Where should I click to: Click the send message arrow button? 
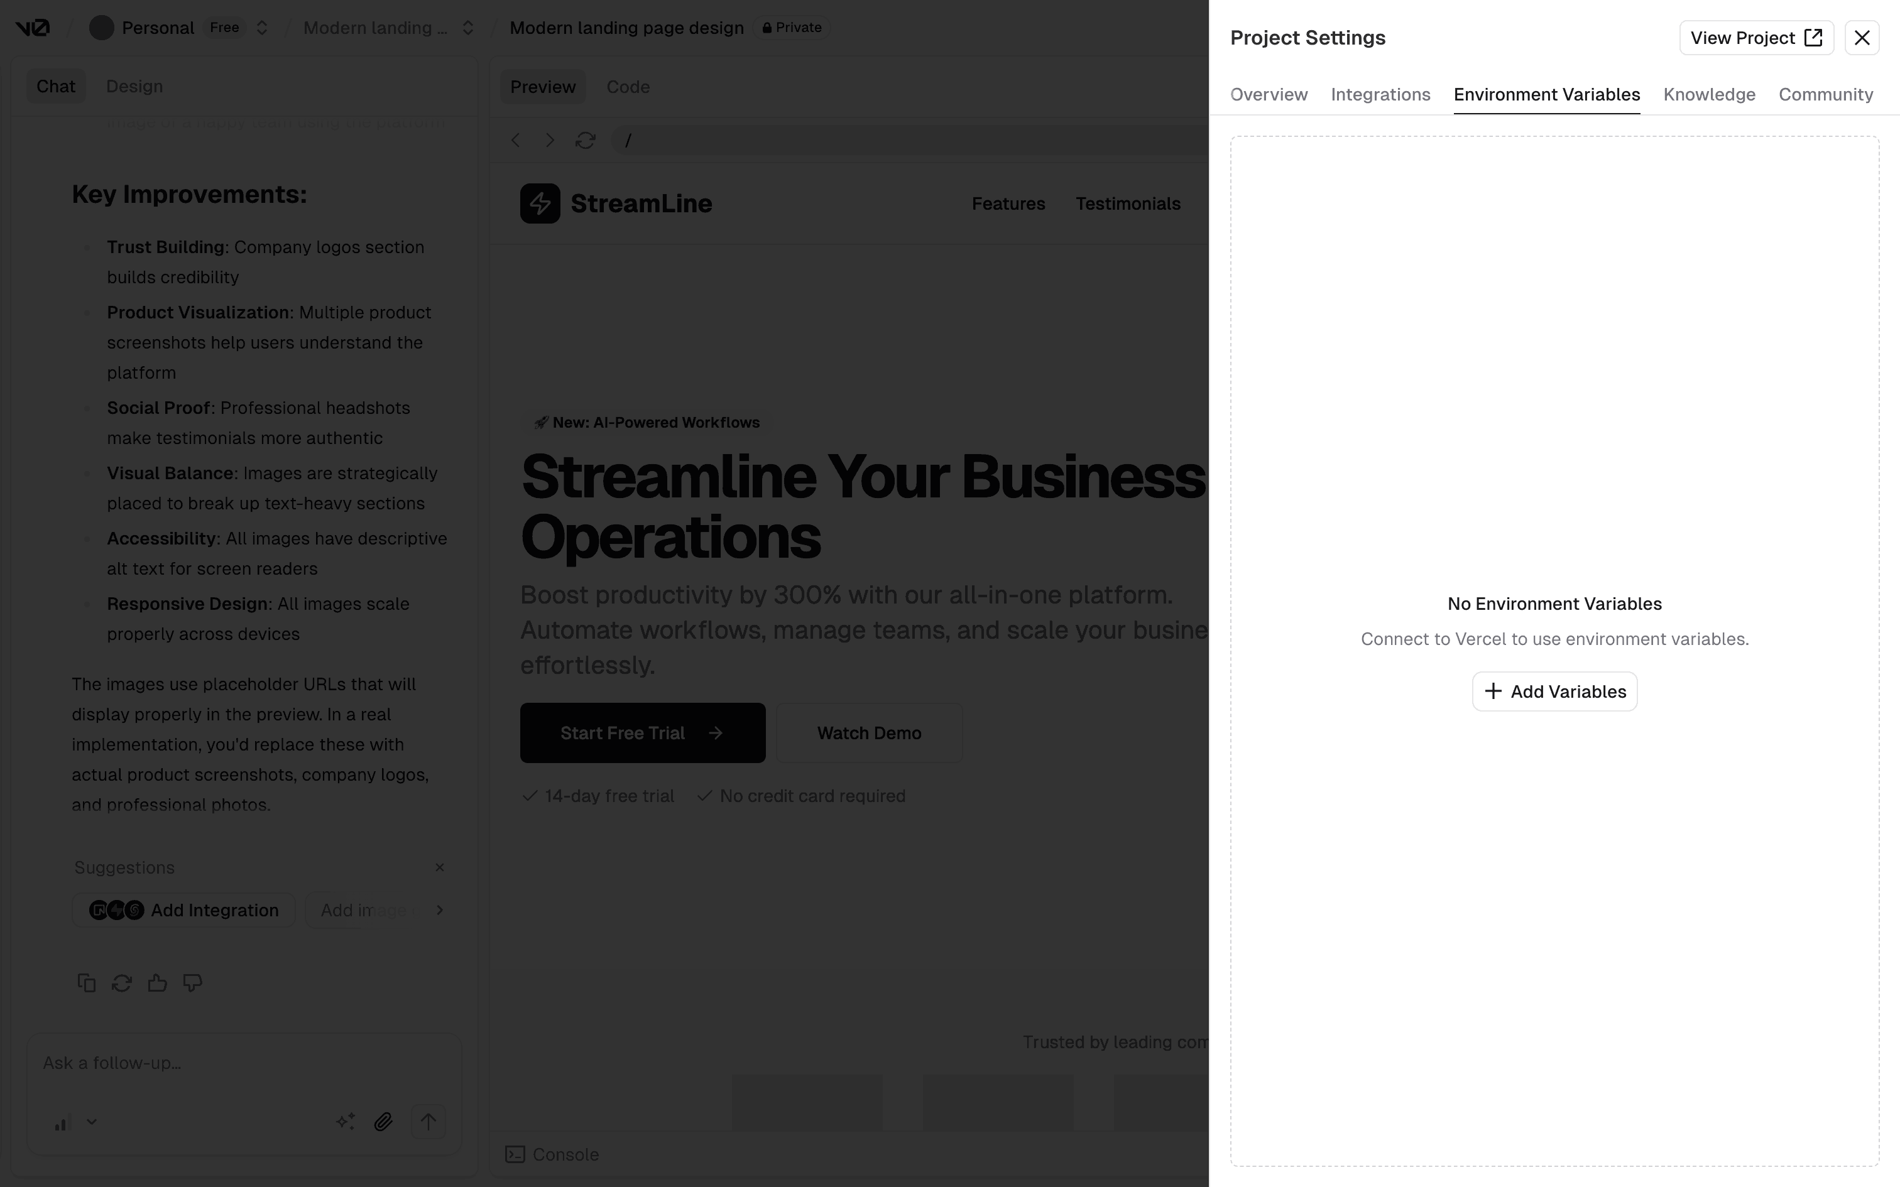428,1122
